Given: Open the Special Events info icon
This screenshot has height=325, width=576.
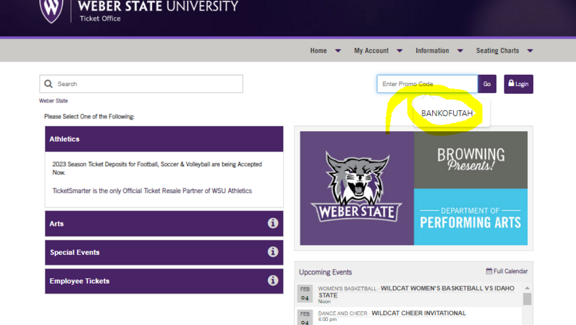Looking at the screenshot, I should [x=273, y=251].
